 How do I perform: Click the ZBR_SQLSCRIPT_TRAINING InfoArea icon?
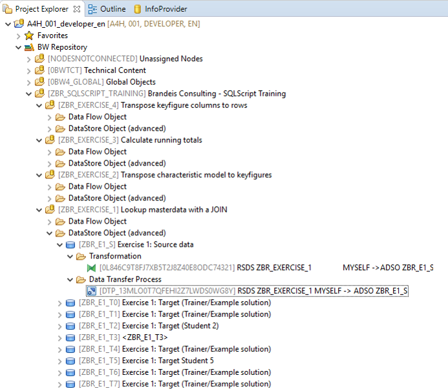pos(39,94)
